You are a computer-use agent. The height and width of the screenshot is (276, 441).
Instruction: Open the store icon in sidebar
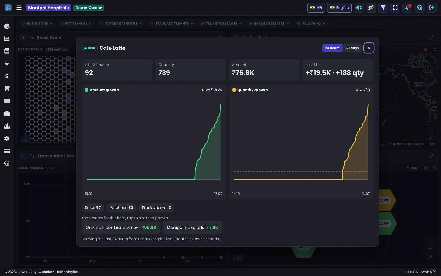[7, 51]
